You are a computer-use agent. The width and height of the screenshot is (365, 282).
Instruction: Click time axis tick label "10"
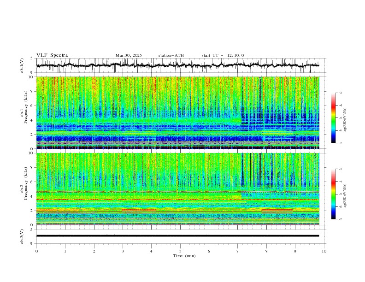(324, 251)
